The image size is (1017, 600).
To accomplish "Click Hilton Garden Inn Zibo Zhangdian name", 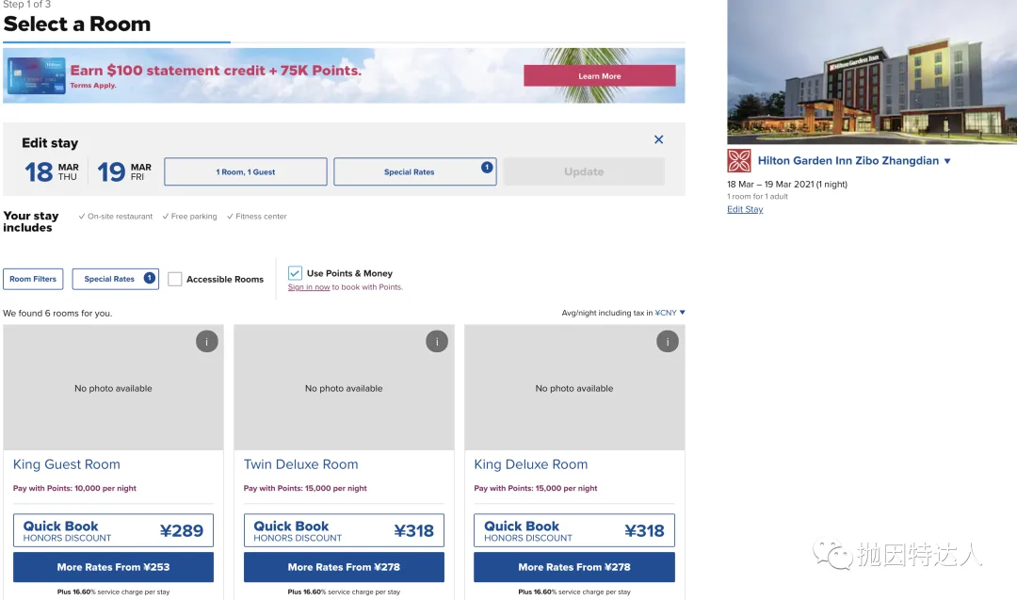I will [x=848, y=161].
